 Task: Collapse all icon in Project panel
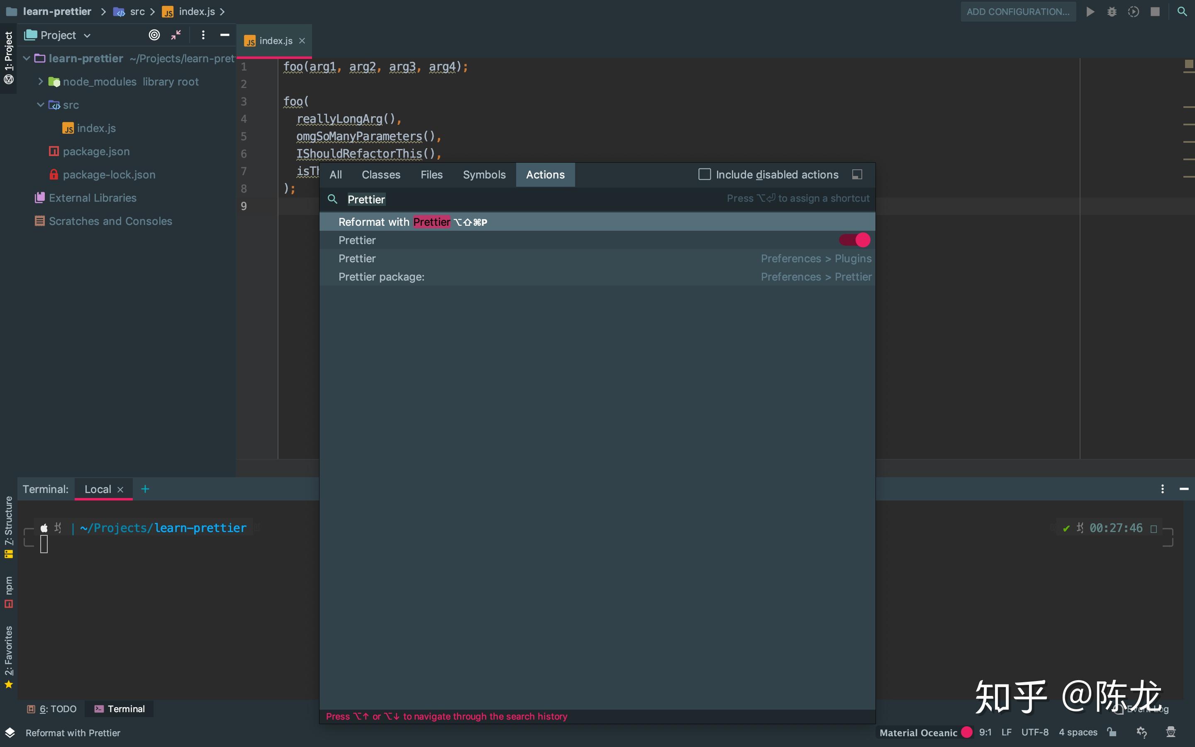176,35
